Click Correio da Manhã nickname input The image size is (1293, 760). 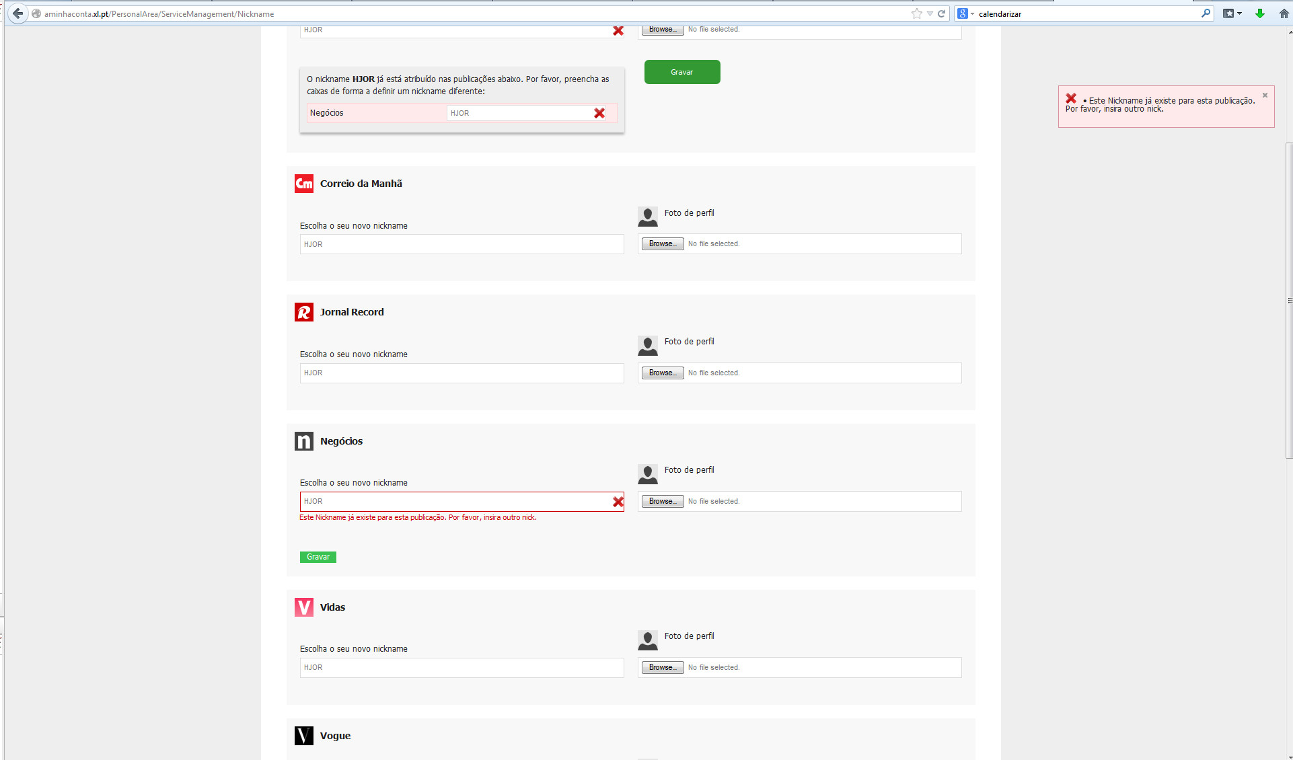pyautogui.click(x=461, y=244)
